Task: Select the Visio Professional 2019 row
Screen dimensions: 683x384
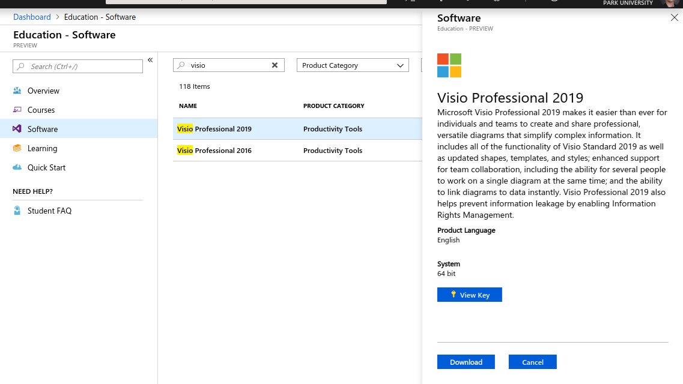Action: [x=297, y=129]
